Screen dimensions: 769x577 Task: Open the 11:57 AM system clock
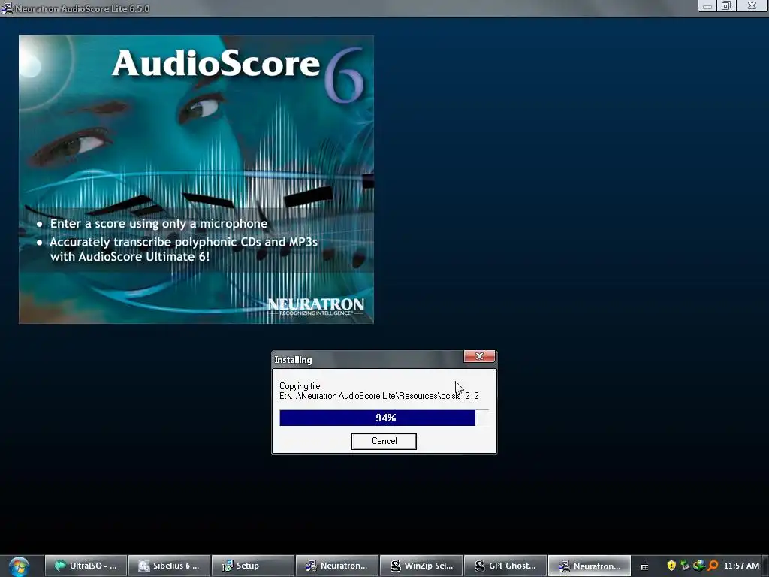(x=741, y=566)
